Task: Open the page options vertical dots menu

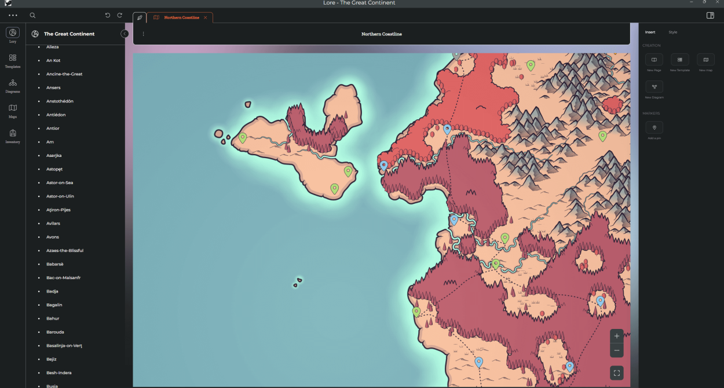Action: coord(143,34)
